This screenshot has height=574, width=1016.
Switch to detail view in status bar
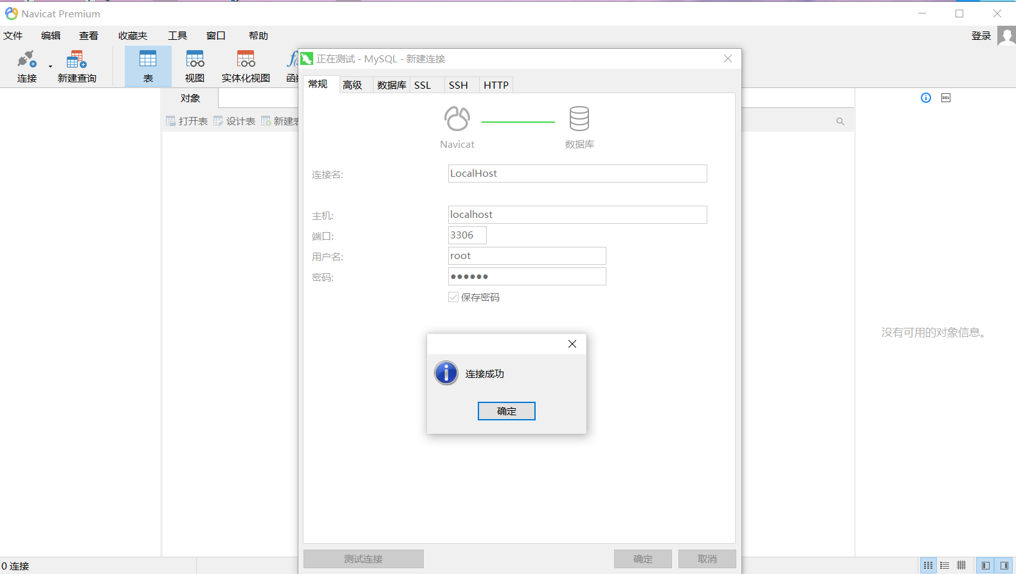point(961,566)
